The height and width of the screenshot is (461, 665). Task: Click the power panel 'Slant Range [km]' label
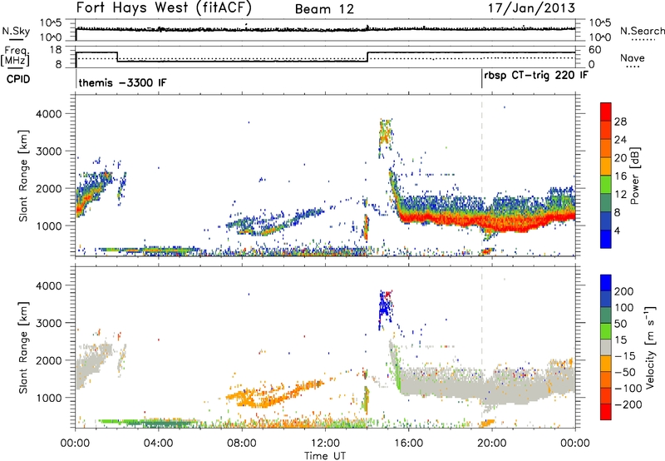[23, 176]
